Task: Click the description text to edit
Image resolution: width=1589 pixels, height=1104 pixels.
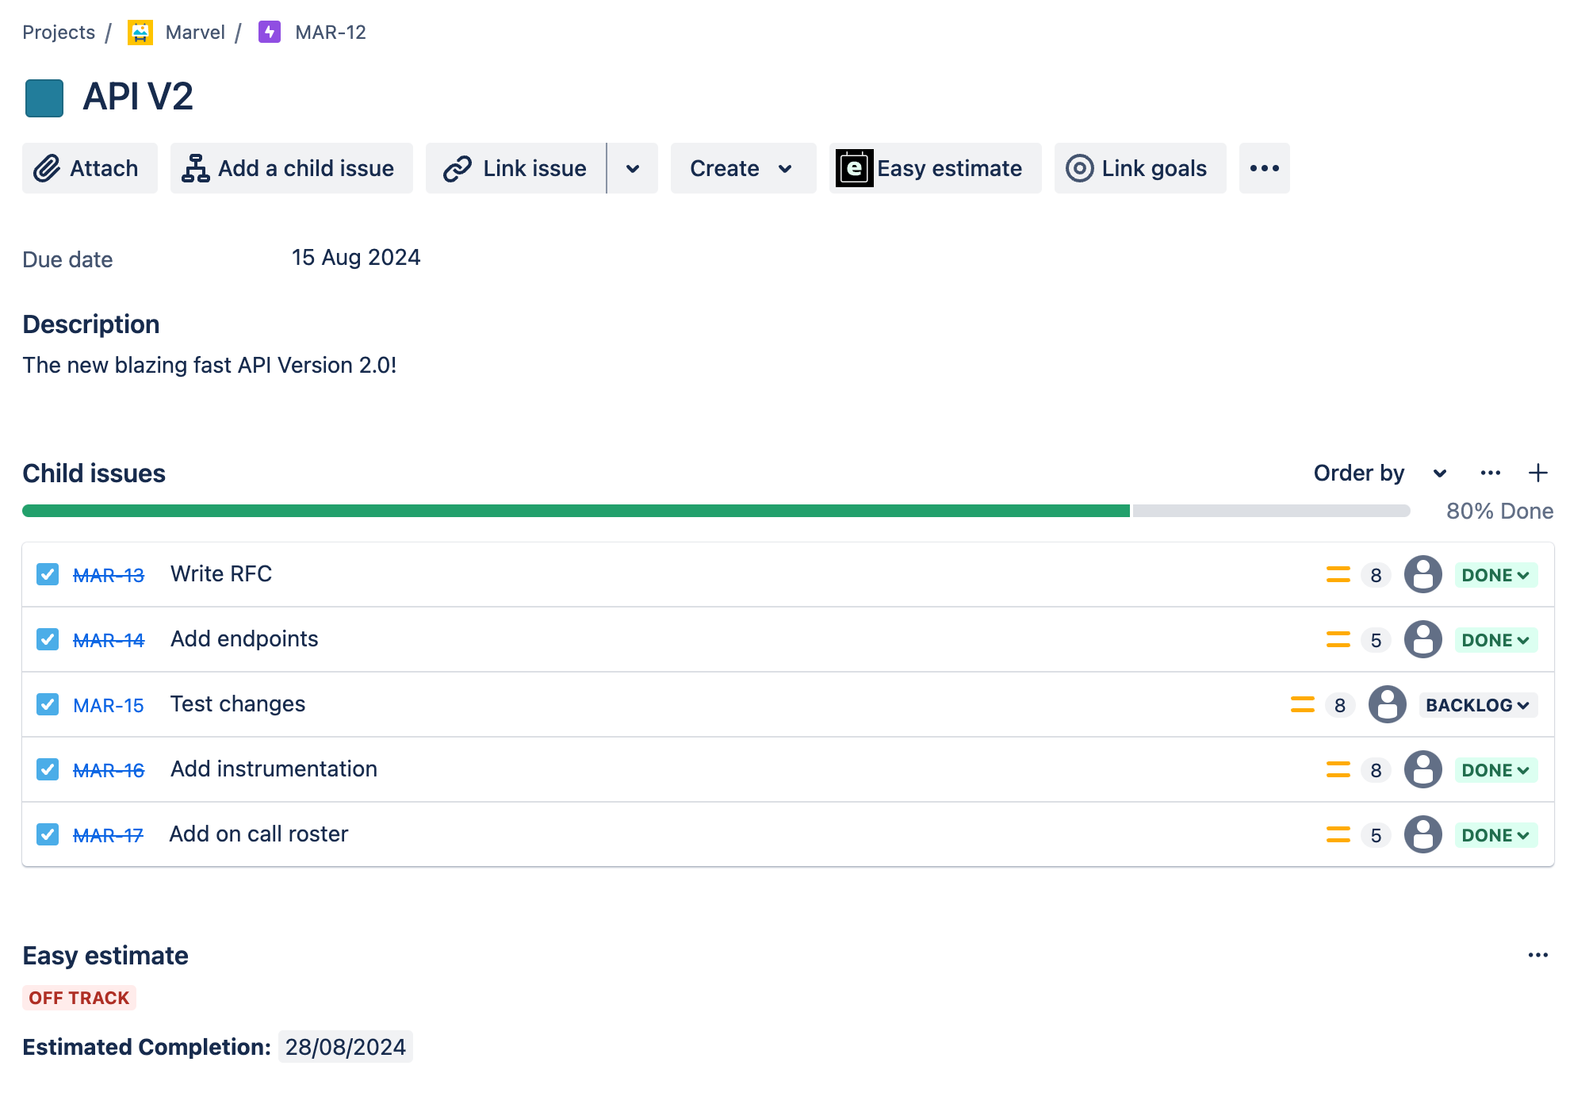Action: tap(209, 365)
